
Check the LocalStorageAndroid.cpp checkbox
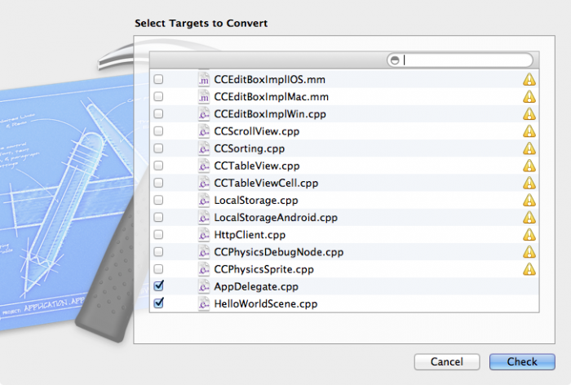158,218
